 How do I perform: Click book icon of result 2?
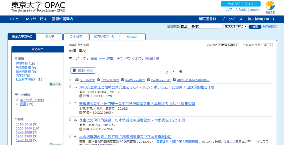point(81,113)
